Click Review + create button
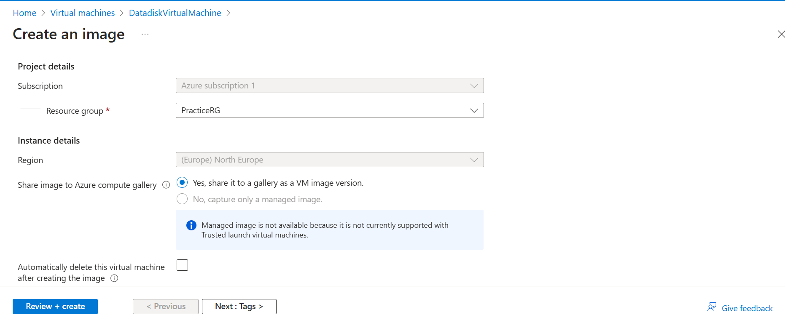This screenshot has height=323, width=785. (x=55, y=307)
